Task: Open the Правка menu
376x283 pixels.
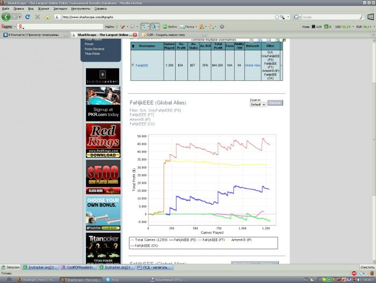Action: 19,9
